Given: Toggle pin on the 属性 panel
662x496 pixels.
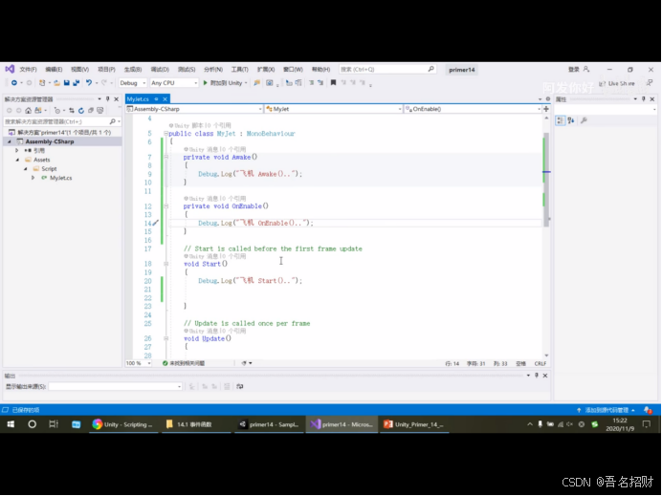Looking at the screenshot, I should pyautogui.click(x=644, y=99).
